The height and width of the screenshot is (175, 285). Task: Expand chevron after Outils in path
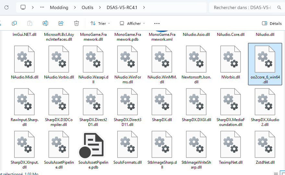100,7
